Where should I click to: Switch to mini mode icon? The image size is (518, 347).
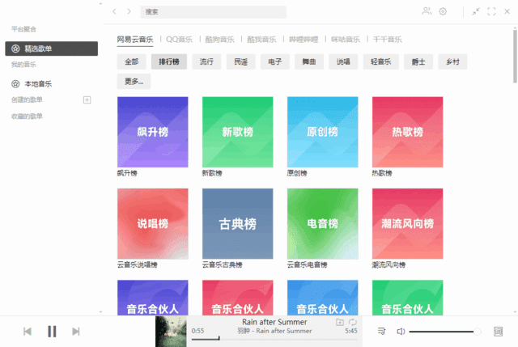tap(476, 11)
